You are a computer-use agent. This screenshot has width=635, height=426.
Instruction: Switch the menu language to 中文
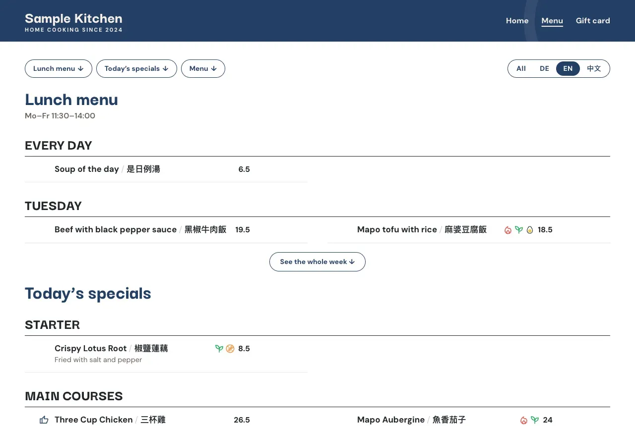[594, 69]
